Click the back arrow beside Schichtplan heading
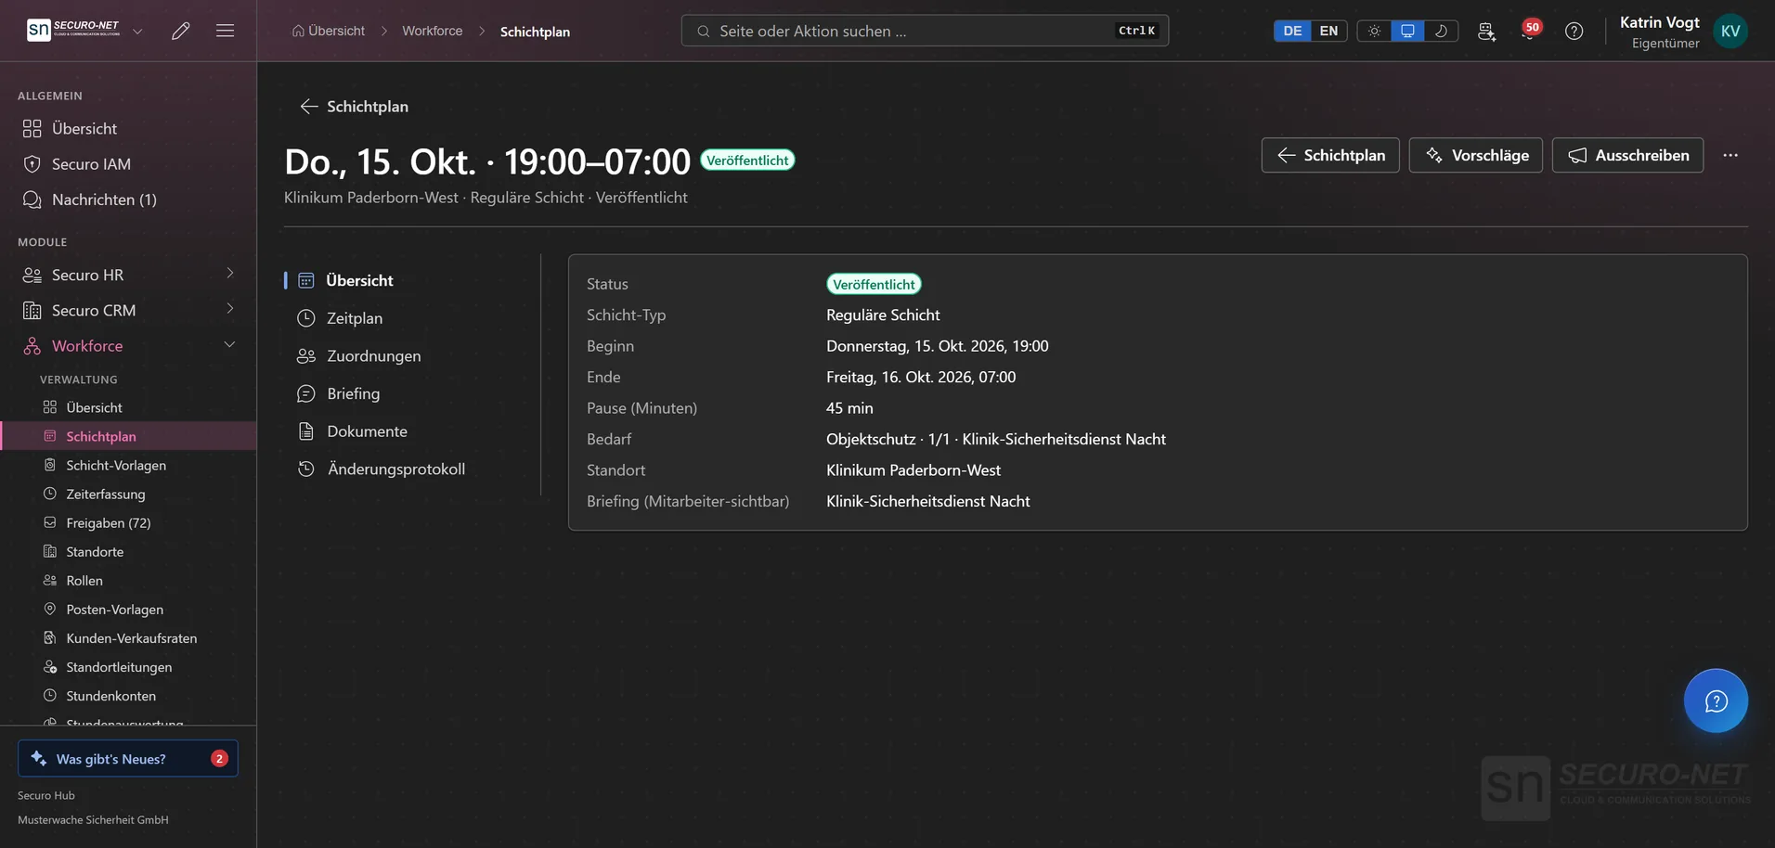 coord(308,107)
